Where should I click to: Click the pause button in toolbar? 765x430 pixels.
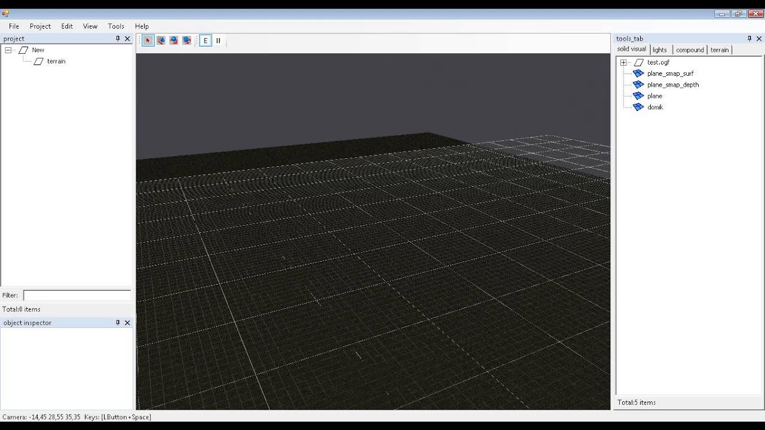(218, 41)
